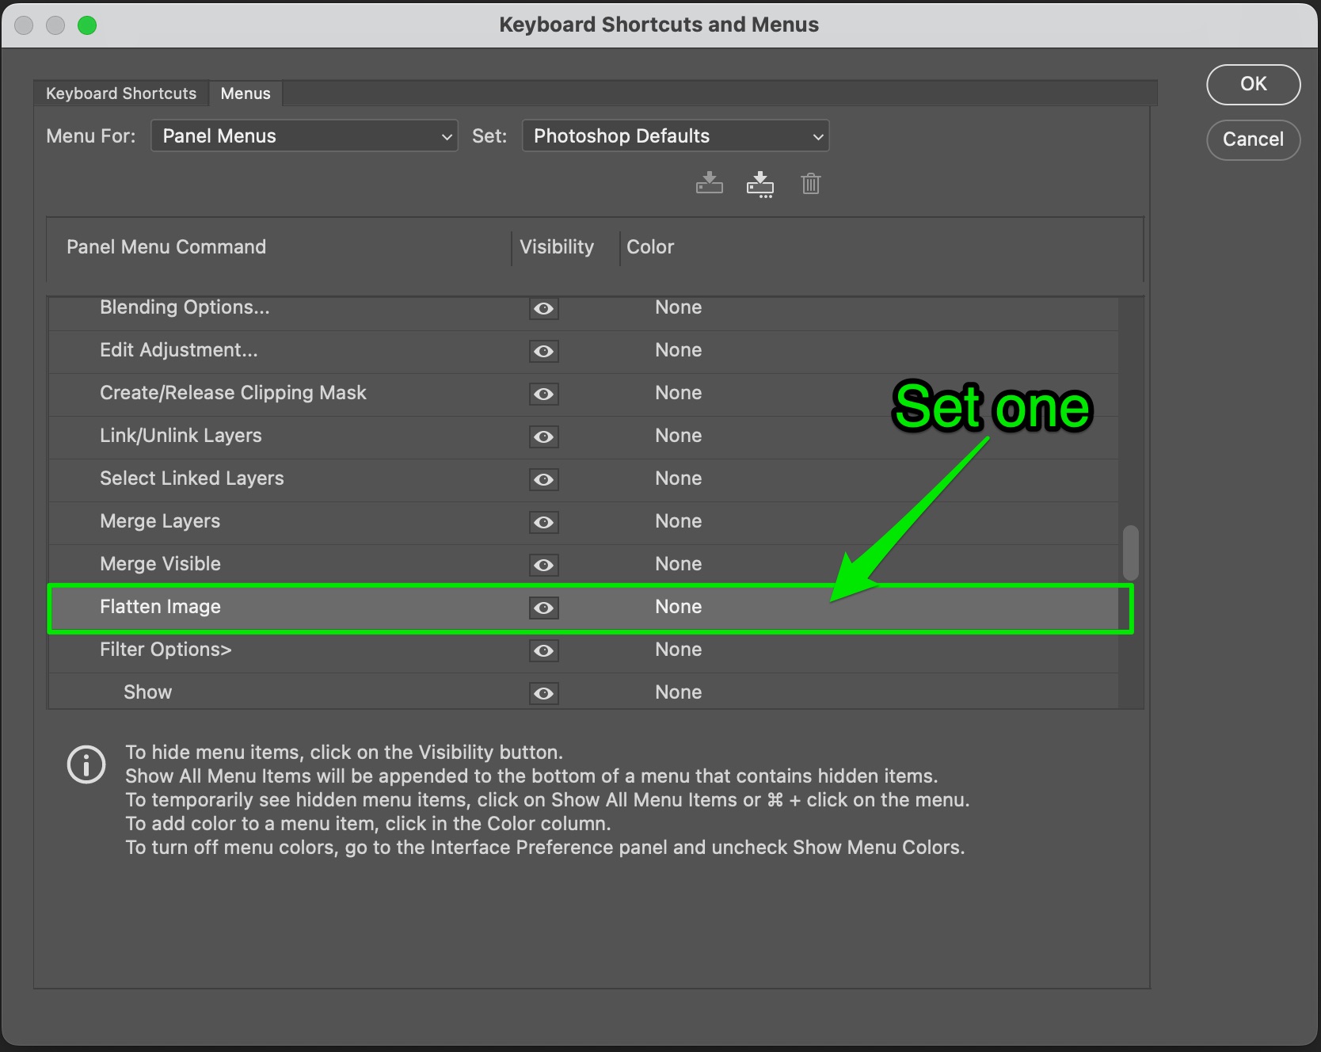Select the Menus tab
Screen dimensions: 1321x1052
click(246, 93)
